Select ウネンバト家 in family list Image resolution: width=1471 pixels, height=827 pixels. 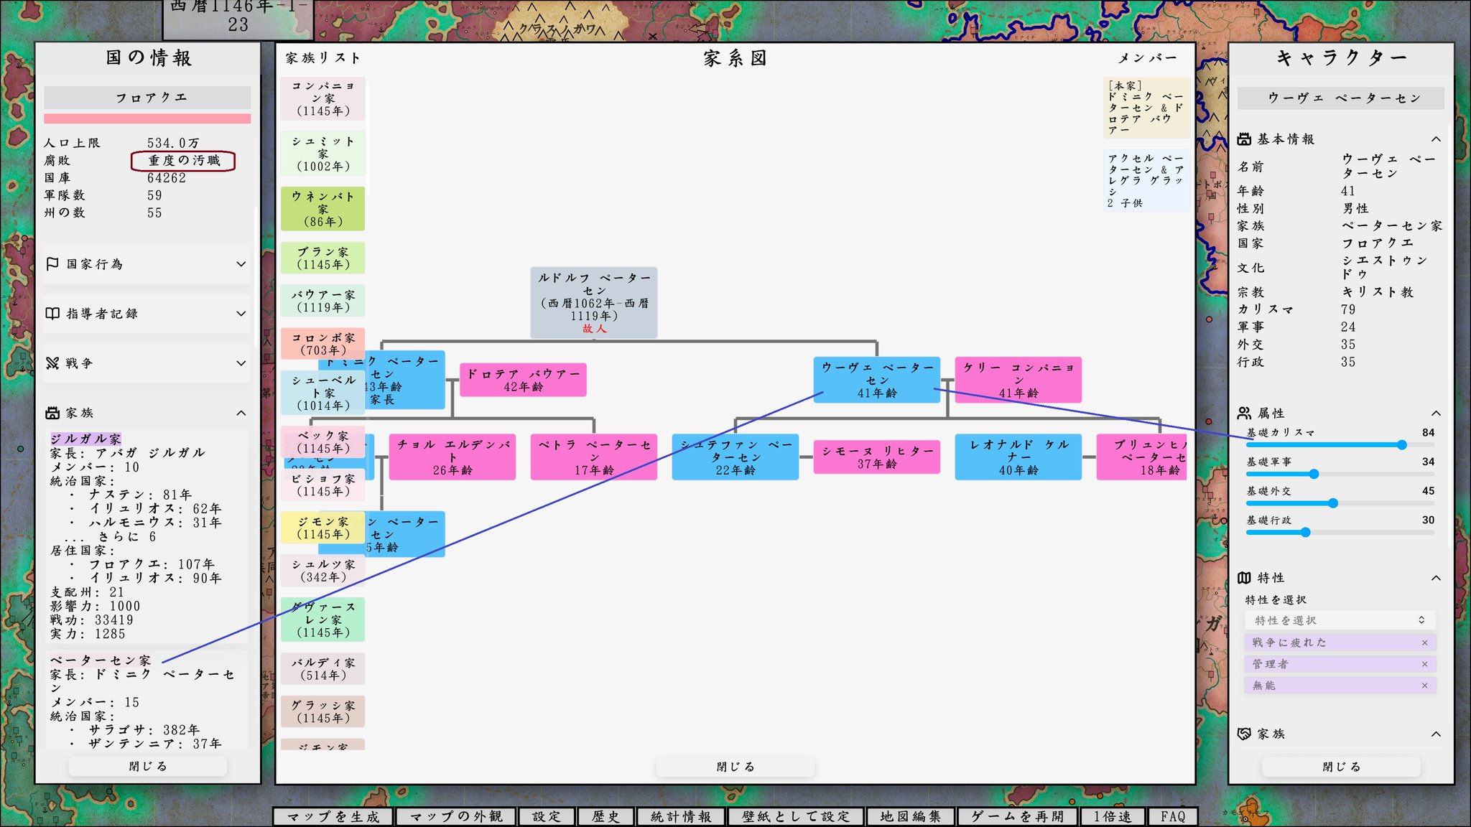pyautogui.click(x=323, y=209)
